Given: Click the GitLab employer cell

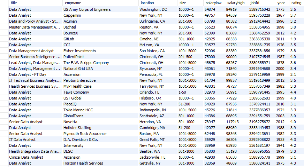Looking at the screenshot, I should pos(100,39).
